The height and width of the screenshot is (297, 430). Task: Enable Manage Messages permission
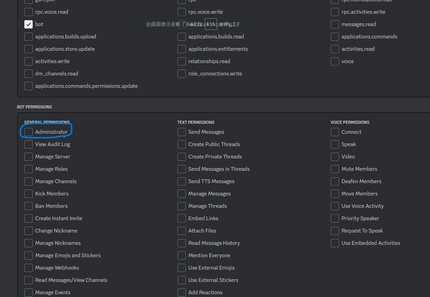click(182, 194)
